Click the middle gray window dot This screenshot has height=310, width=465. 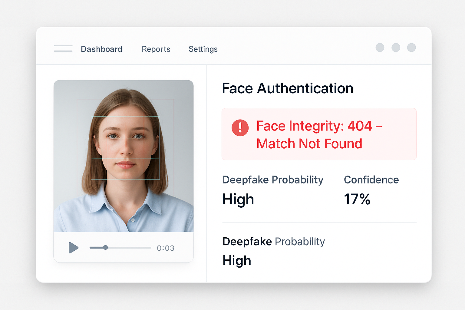[x=396, y=48]
